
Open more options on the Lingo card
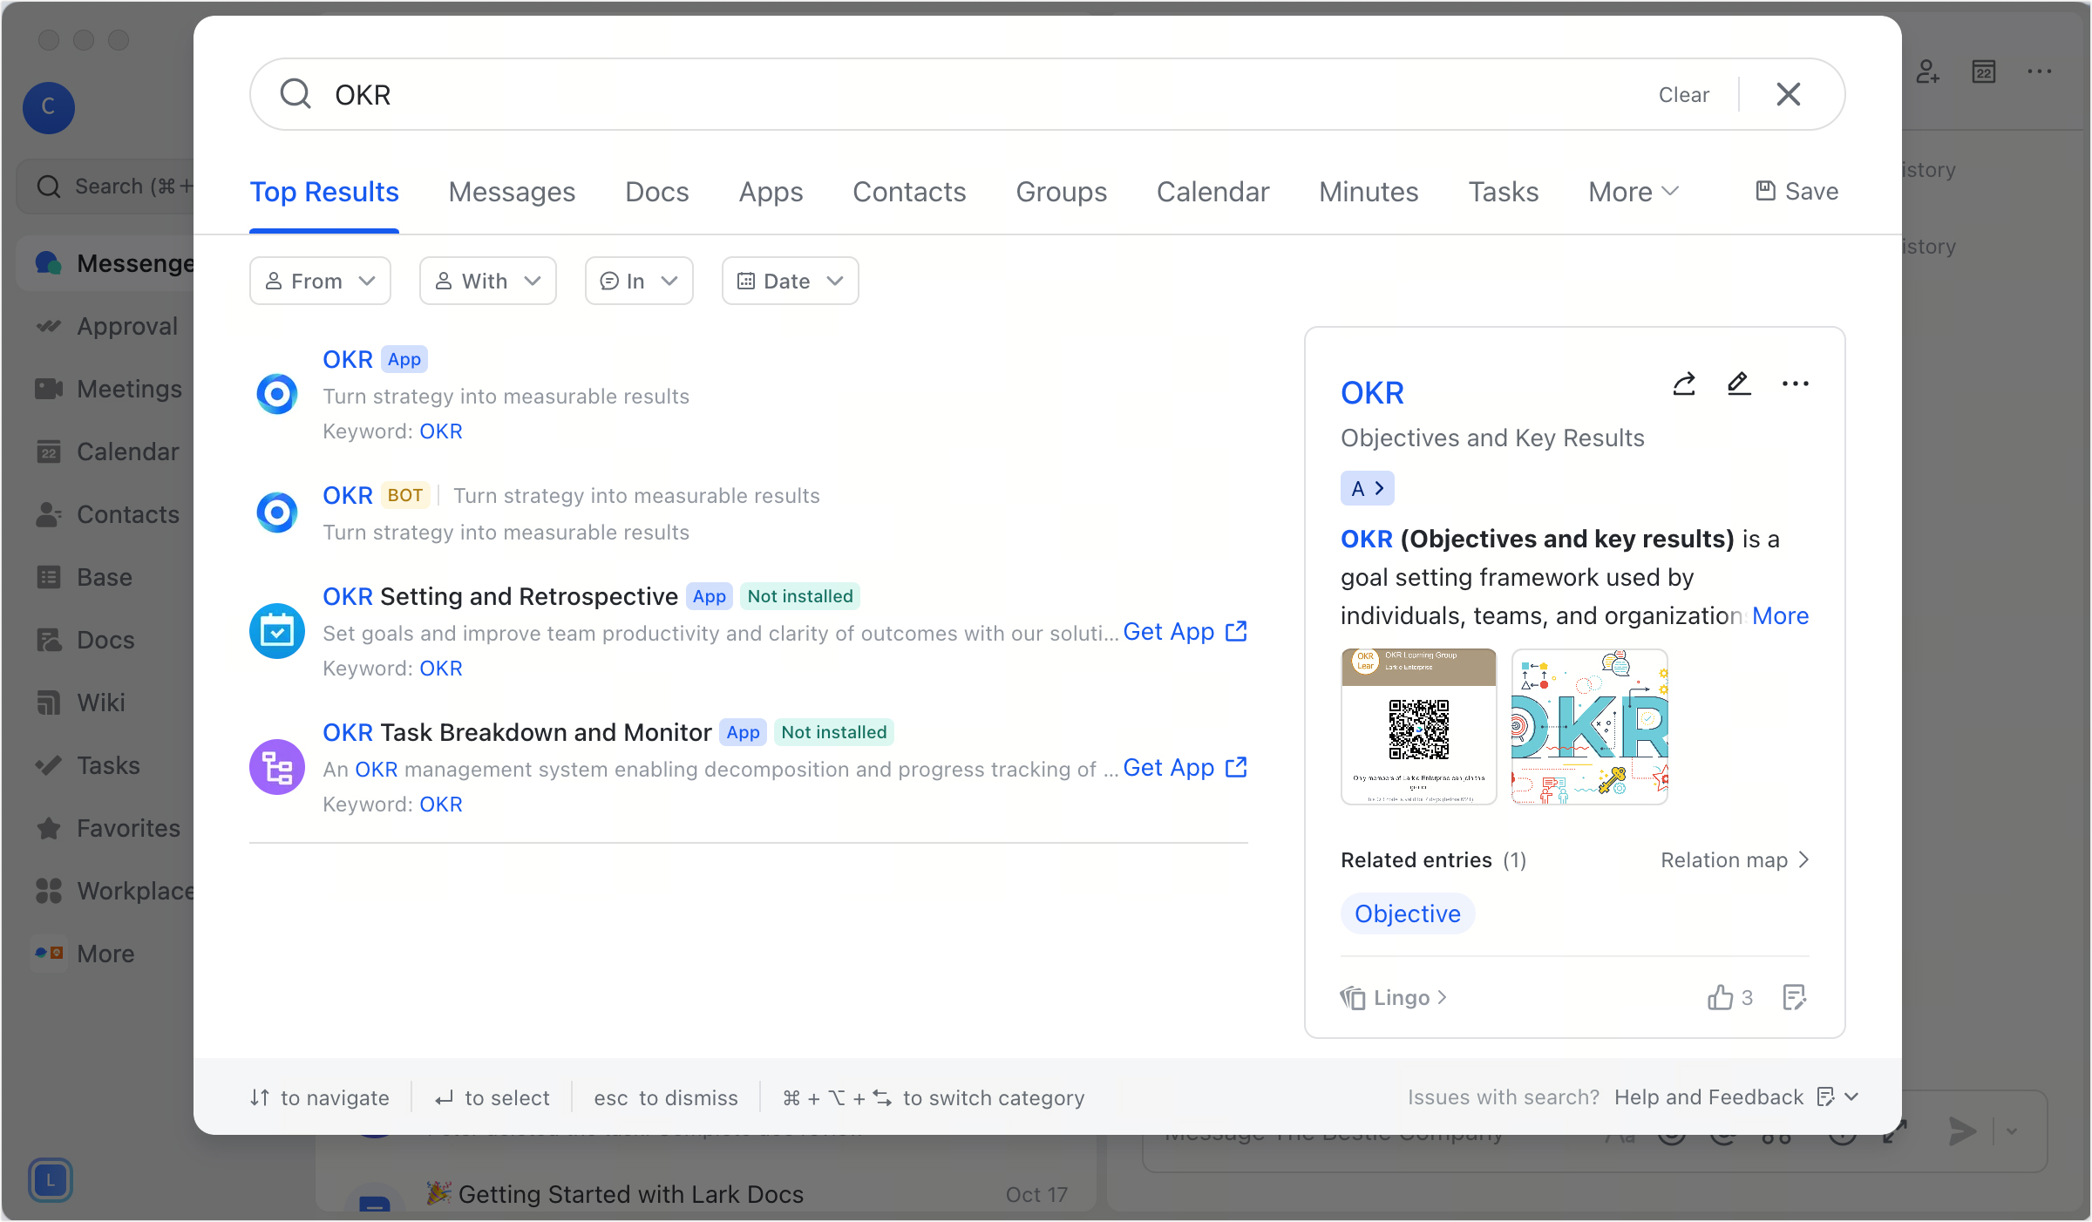tap(1795, 384)
